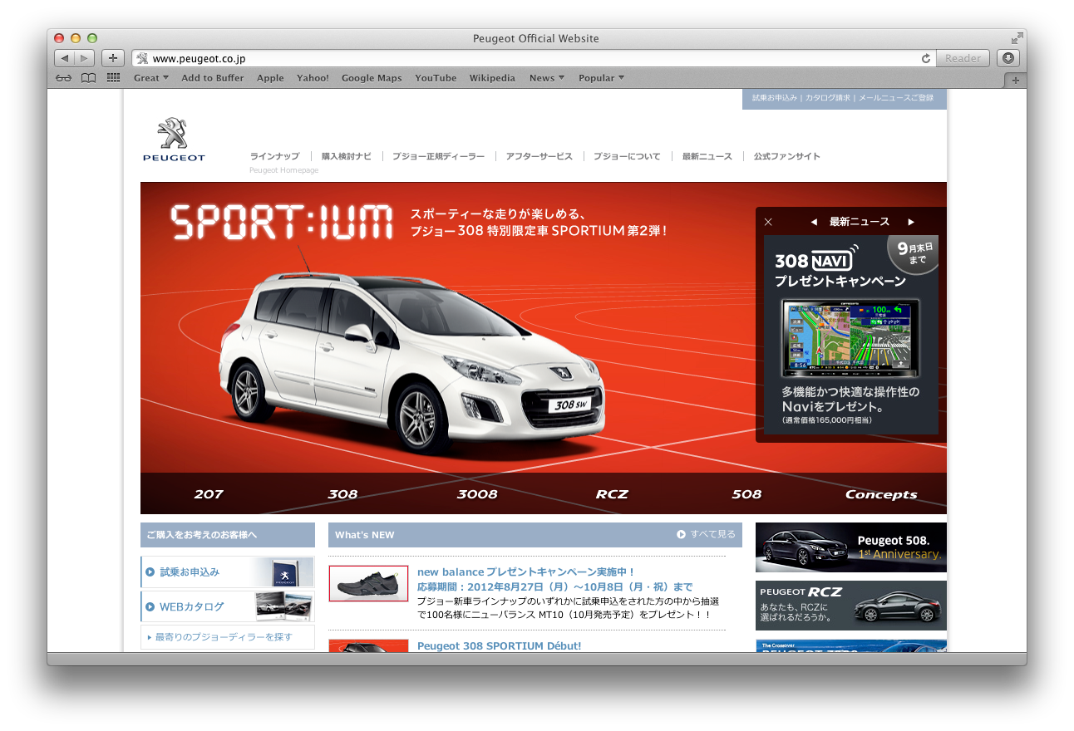
Task: Open the Wikipedia bookmark
Action: click(492, 78)
